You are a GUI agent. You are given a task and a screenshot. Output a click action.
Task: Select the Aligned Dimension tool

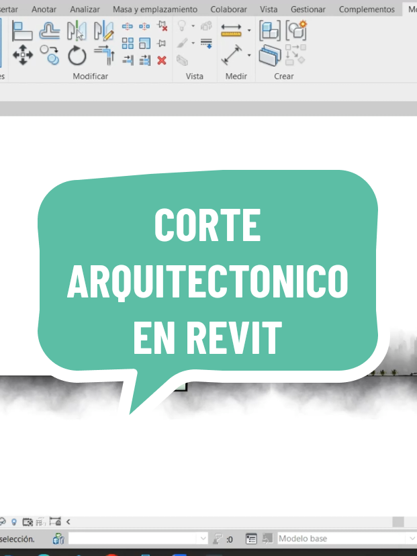pos(232,55)
